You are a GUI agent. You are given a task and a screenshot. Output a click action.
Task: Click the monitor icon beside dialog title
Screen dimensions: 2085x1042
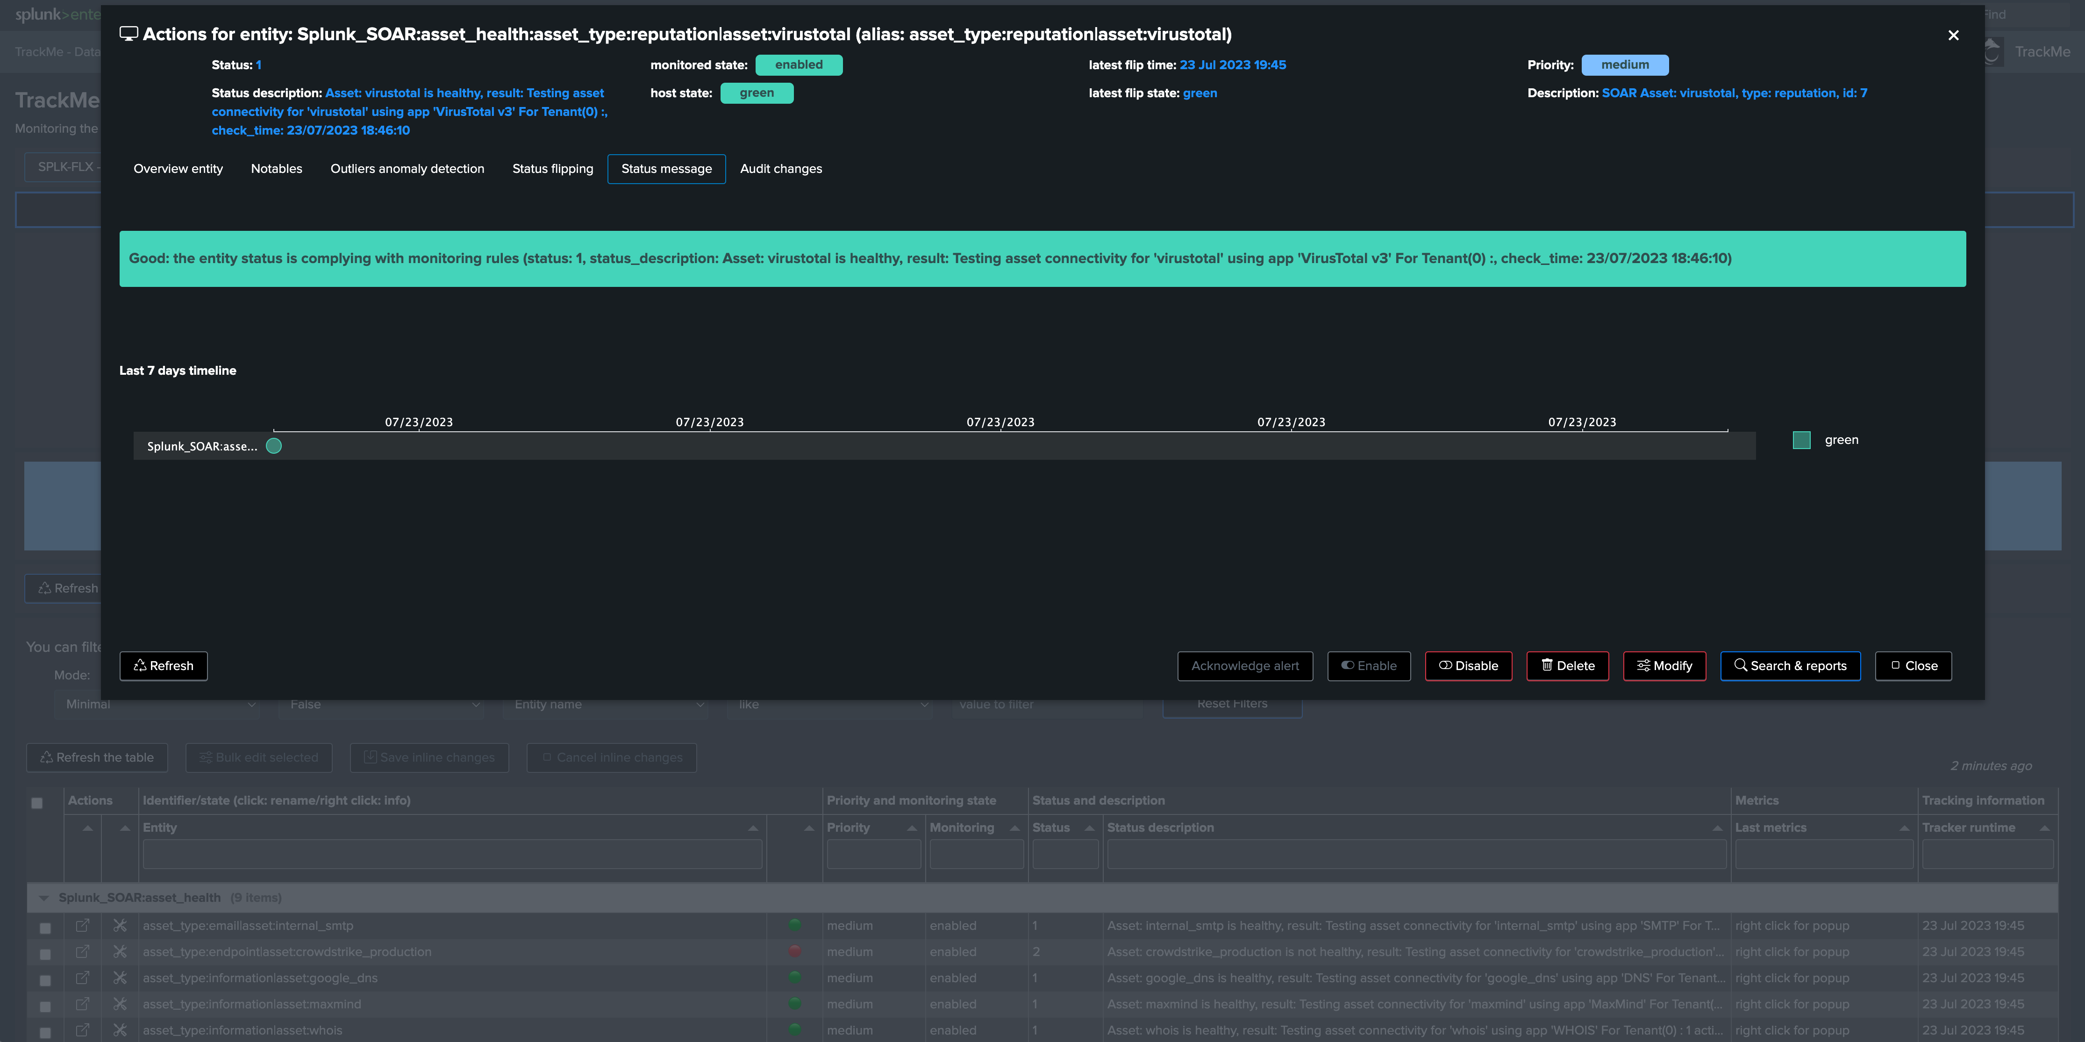coord(129,34)
